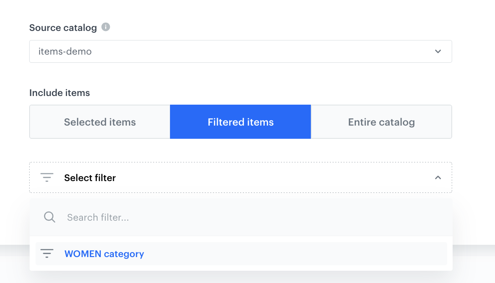This screenshot has height=283, width=495.
Task: Click the filter icon beside WOMEN category
Action: tap(47, 253)
